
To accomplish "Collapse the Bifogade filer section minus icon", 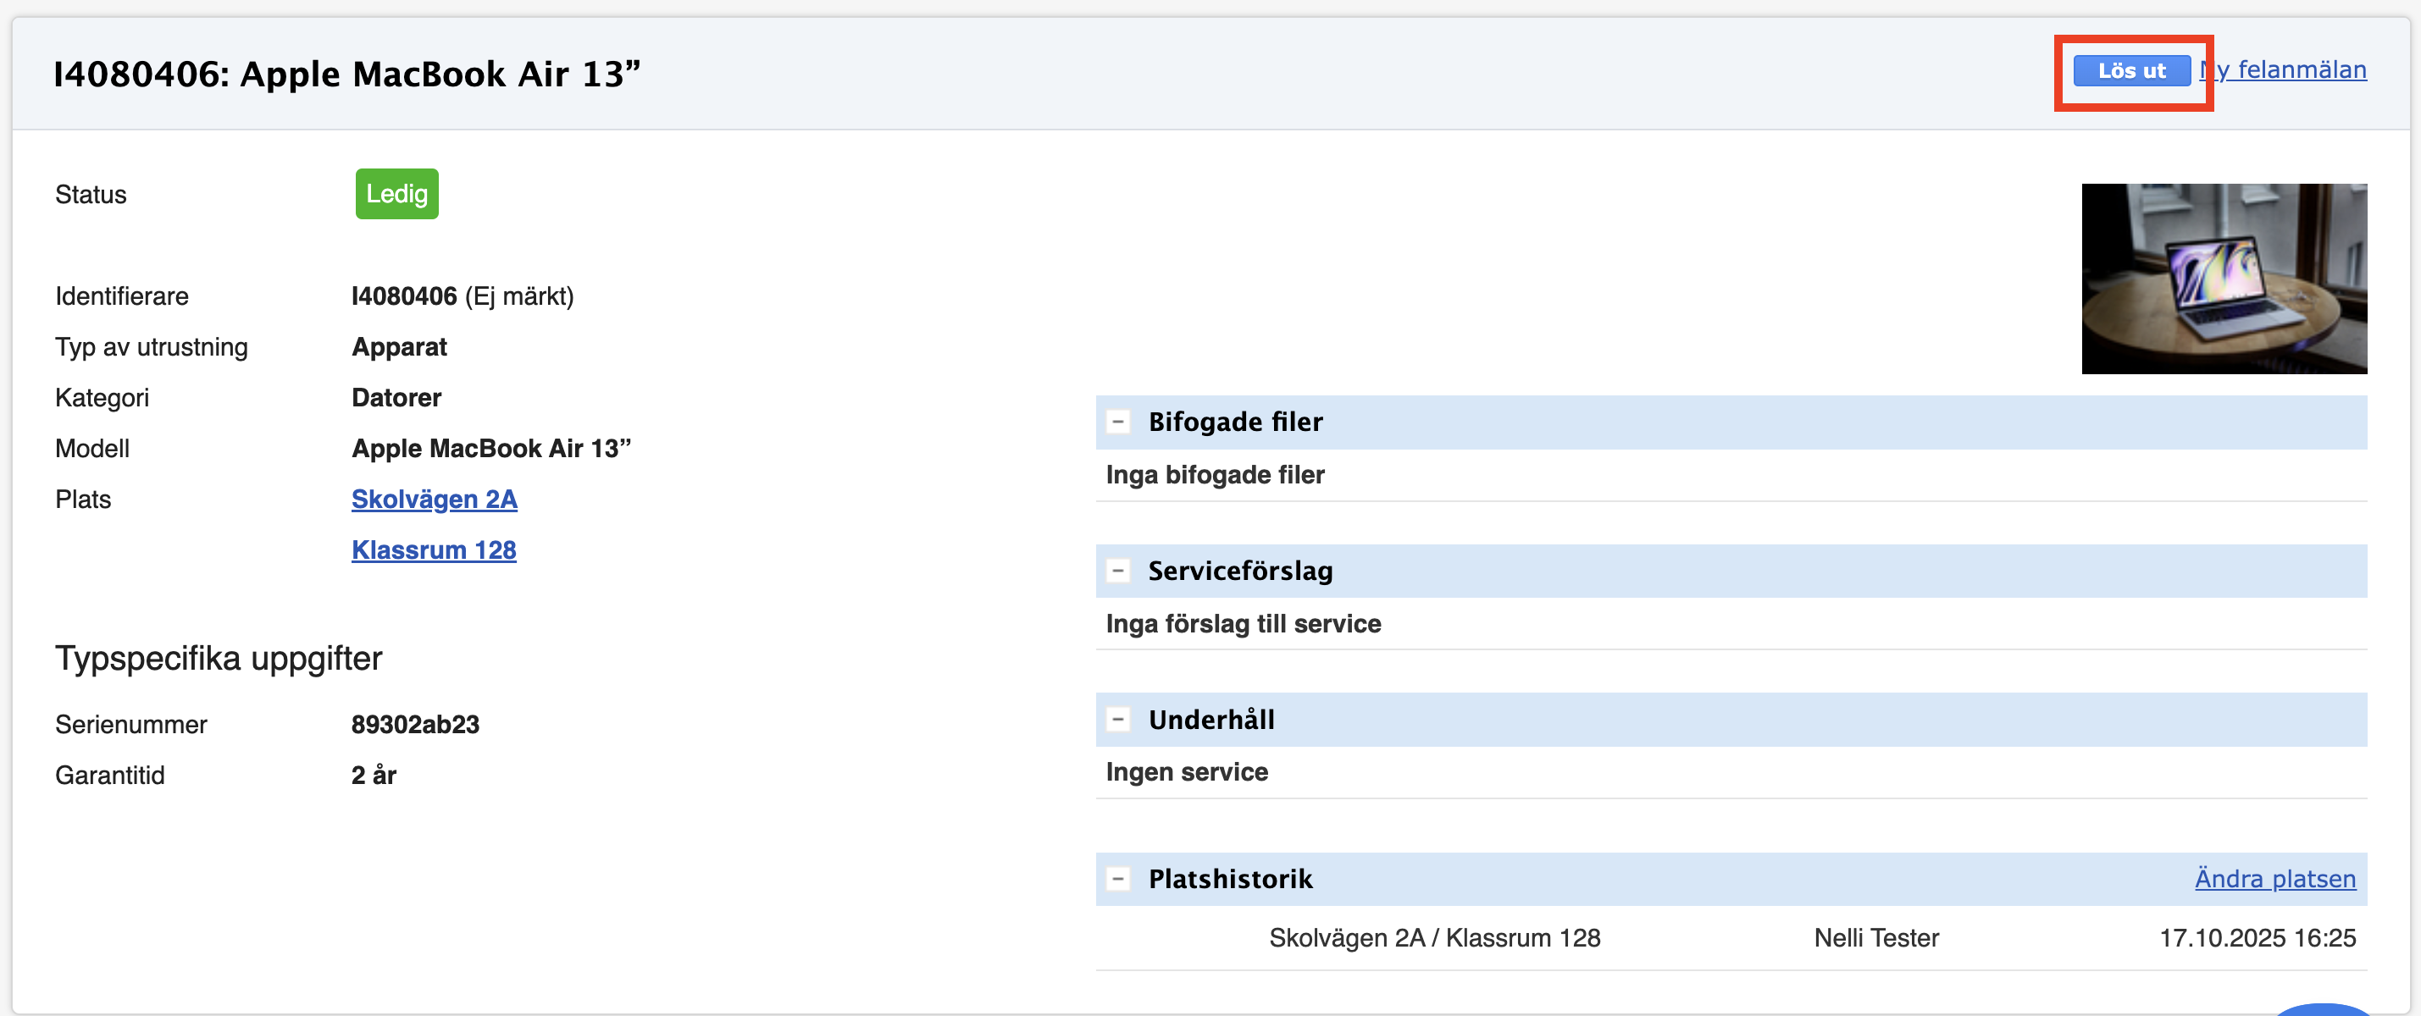I will tap(1117, 422).
